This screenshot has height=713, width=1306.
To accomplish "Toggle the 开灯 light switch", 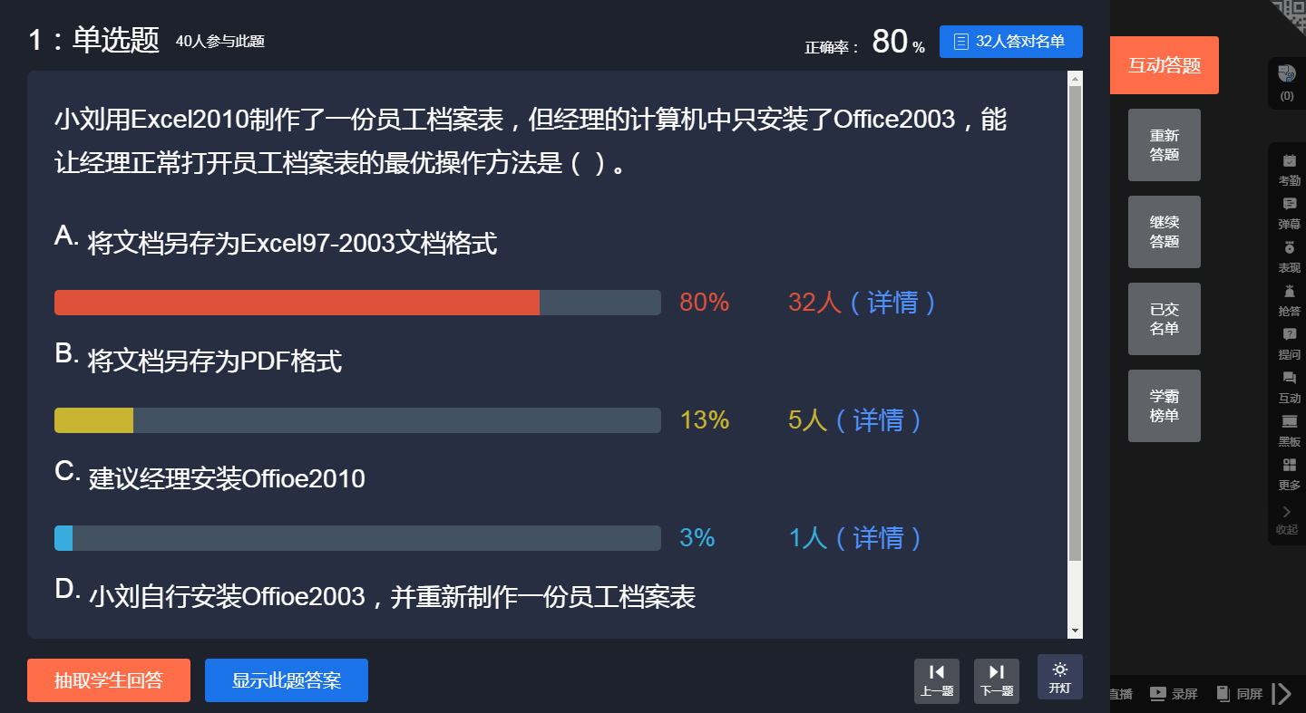I will (1059, 677).
